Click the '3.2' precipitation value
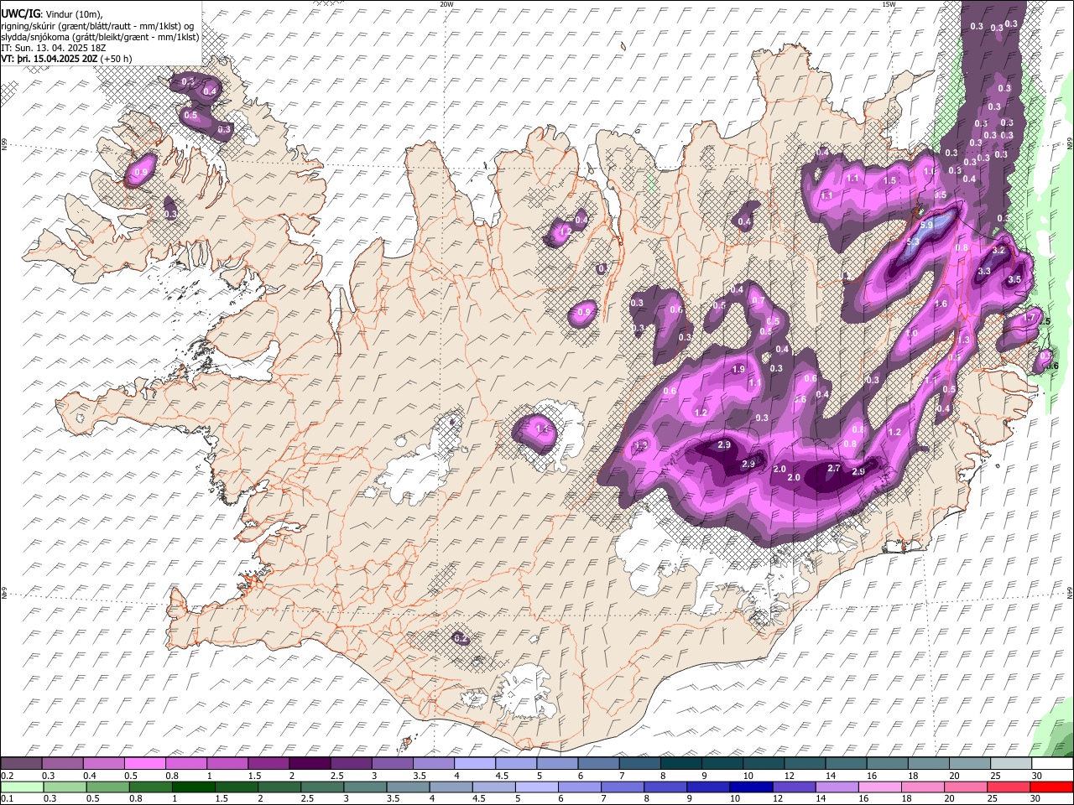The image size is (1074, 805). (x=998, y=251)
